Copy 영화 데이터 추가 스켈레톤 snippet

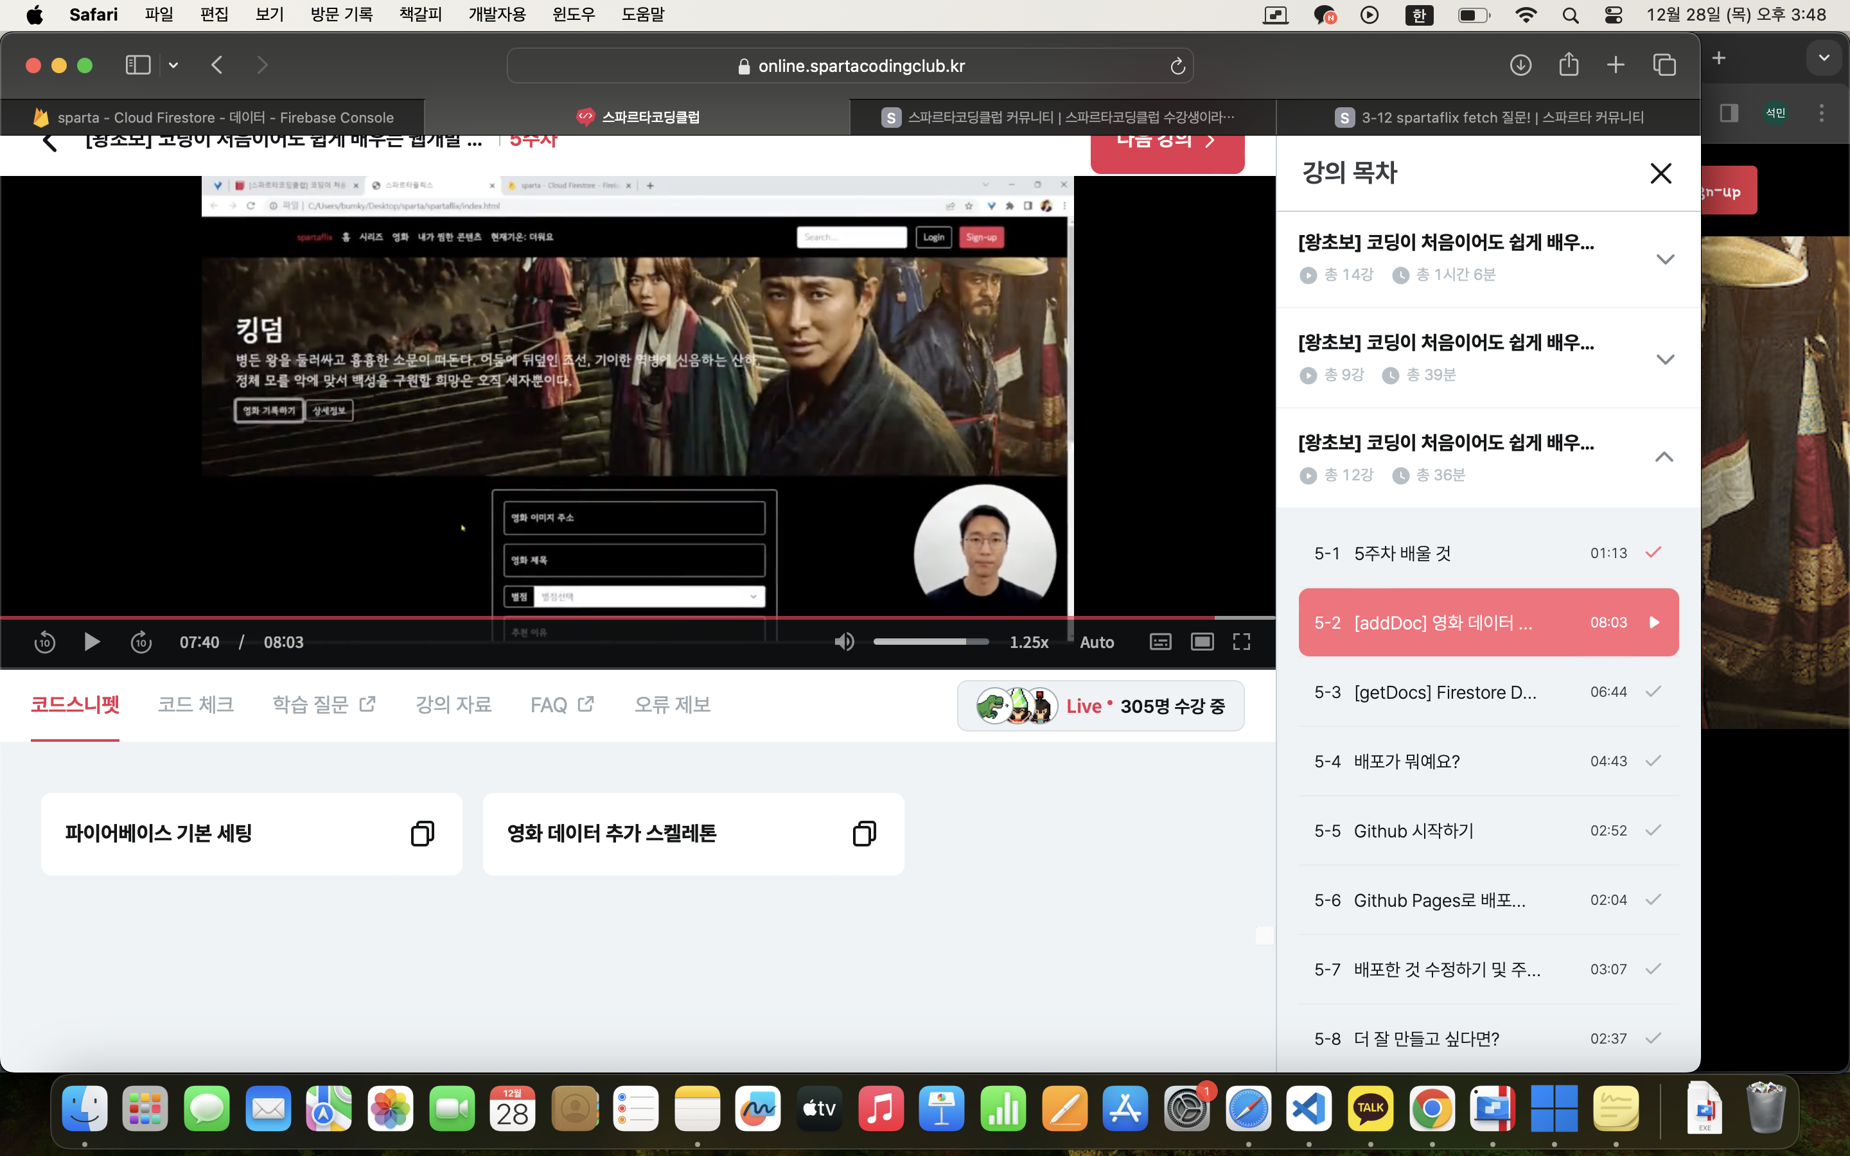pos(864,834)
